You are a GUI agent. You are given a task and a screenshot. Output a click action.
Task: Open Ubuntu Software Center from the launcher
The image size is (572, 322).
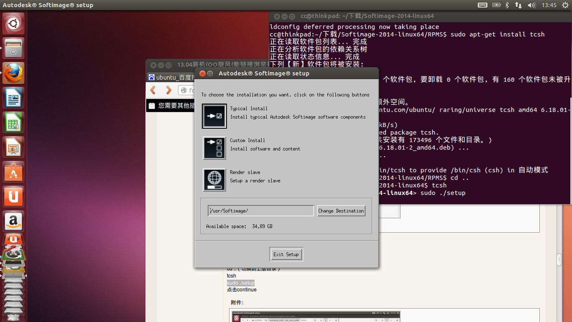click(x=13, y=172)
